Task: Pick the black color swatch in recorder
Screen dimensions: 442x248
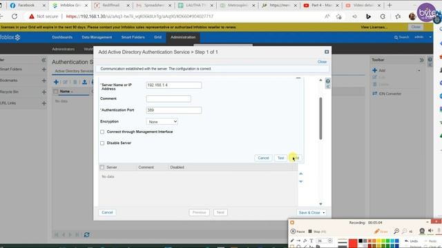Action: pyautogui.click(x=361, y=240)
